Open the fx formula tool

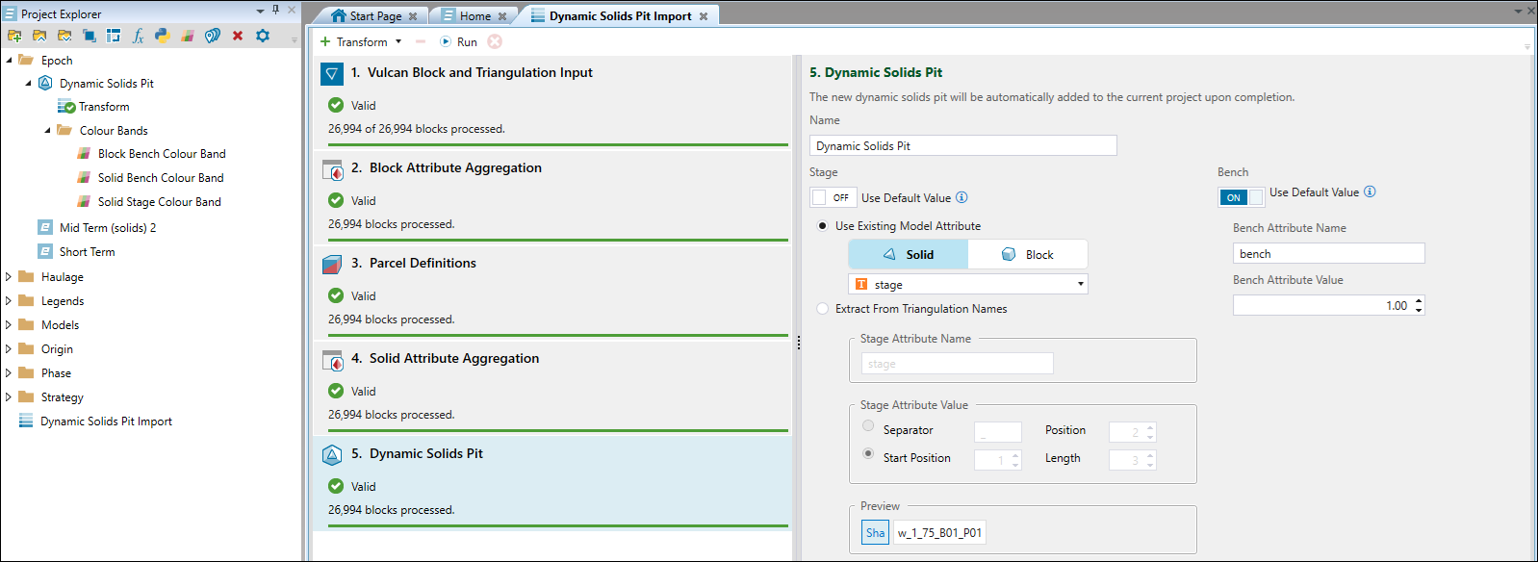point(138,36)
